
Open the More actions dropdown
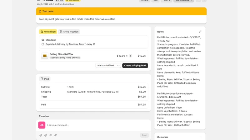click(183, 1)
